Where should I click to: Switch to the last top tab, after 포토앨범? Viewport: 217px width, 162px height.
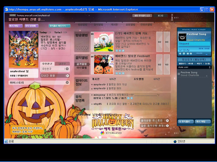pos(146,25)
